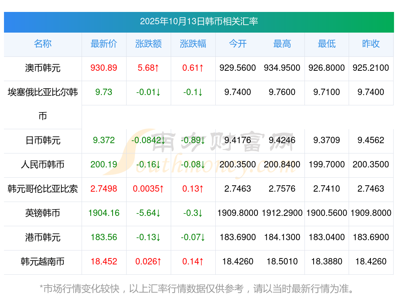
Task: Click high value 2.7576
Action: [x=282, y=189]
